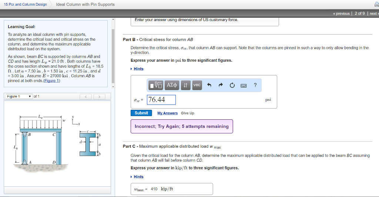Screen dimensions: 379x197
Task: Open keyboard shortcuts via the keyboard icon
Action: 244,85
